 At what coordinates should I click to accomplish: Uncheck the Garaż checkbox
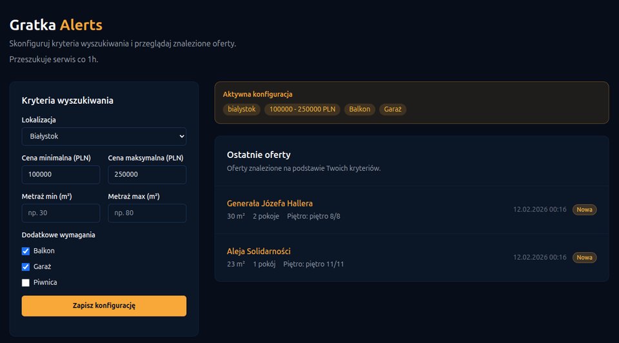26,267
